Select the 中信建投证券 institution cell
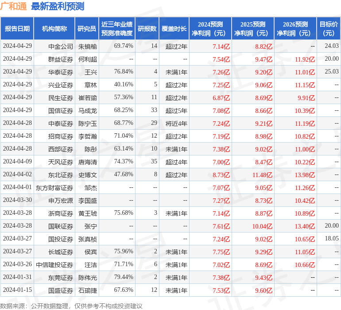341x310 pixels. [x=54, y=264]
